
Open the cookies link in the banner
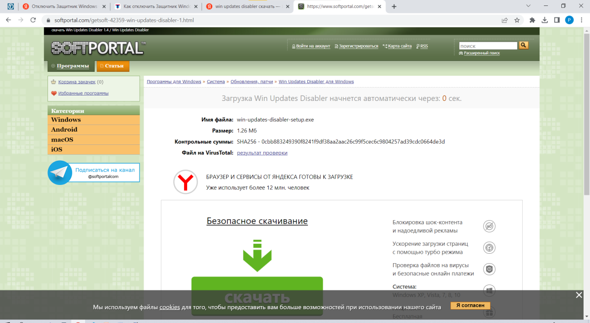point(170,307)
